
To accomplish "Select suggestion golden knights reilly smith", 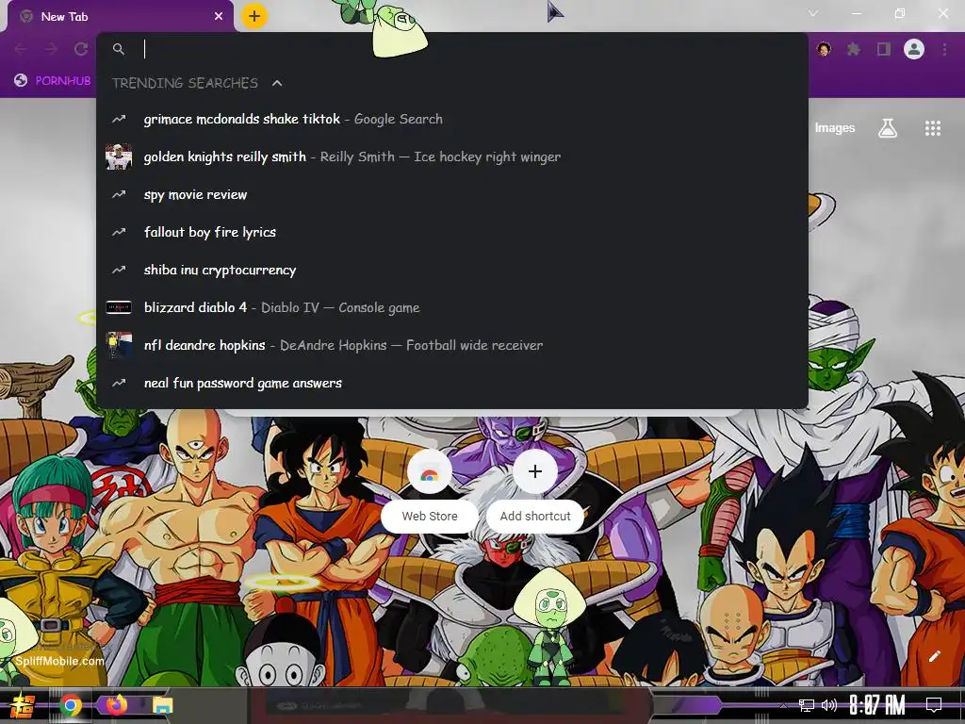I will (x=452, y=156).
